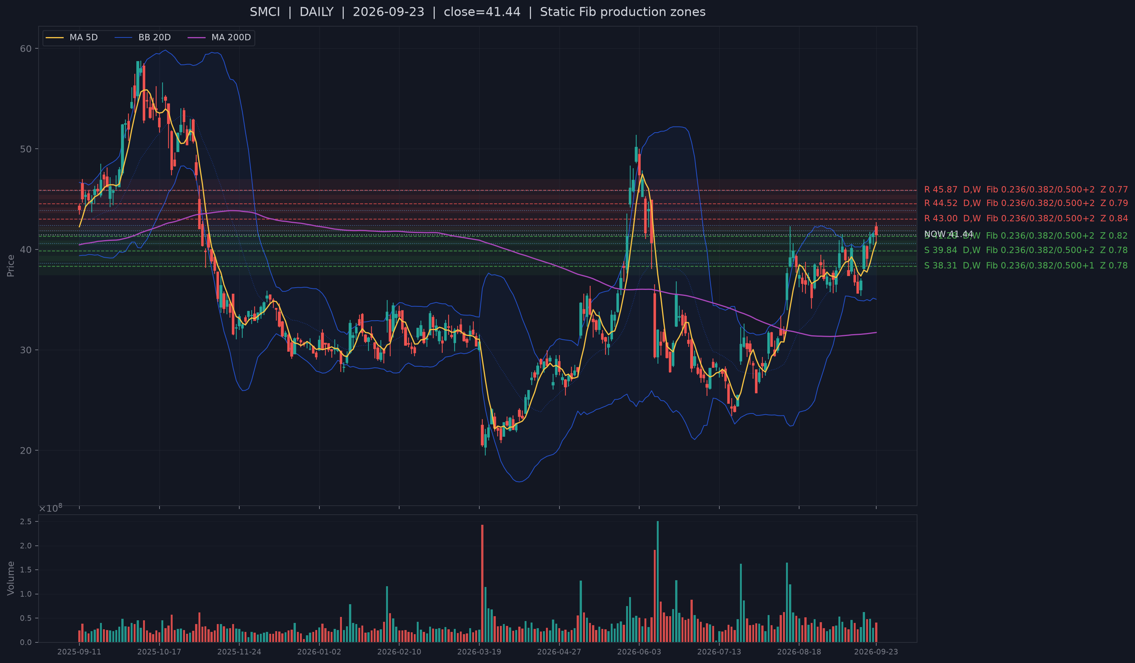This screenshot has width=1135, height=663.
Task: Click the 2.5 volume axis tick
Action: (x=26, y=521)
